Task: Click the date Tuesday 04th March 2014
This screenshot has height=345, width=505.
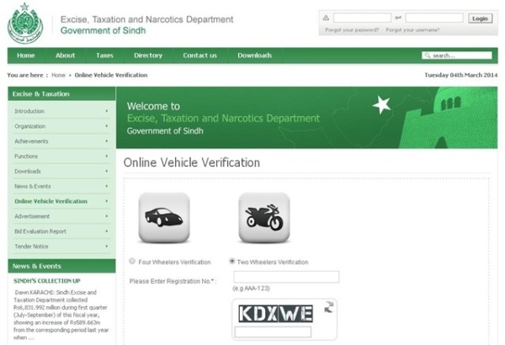Action: click(461, 75)
